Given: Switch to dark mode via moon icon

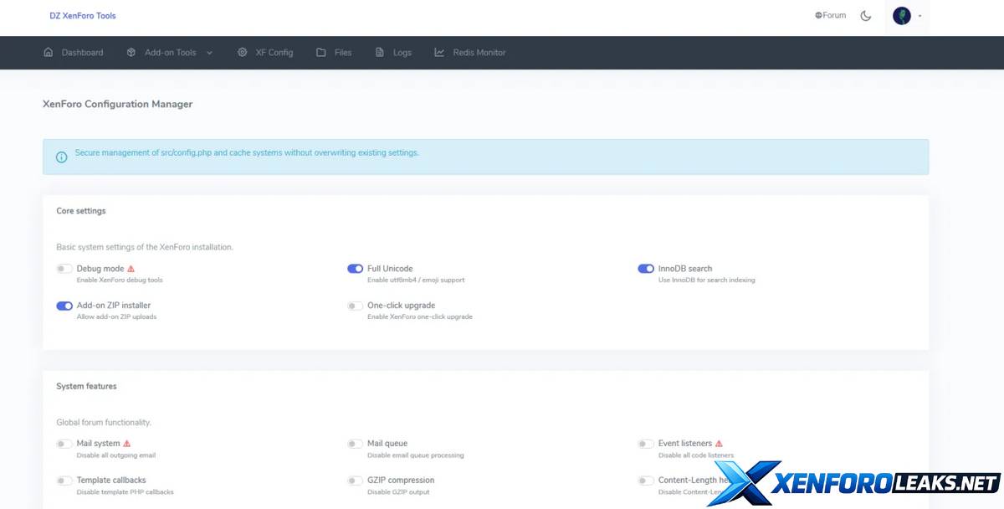Looking at the screenshot, I should 866,16.
